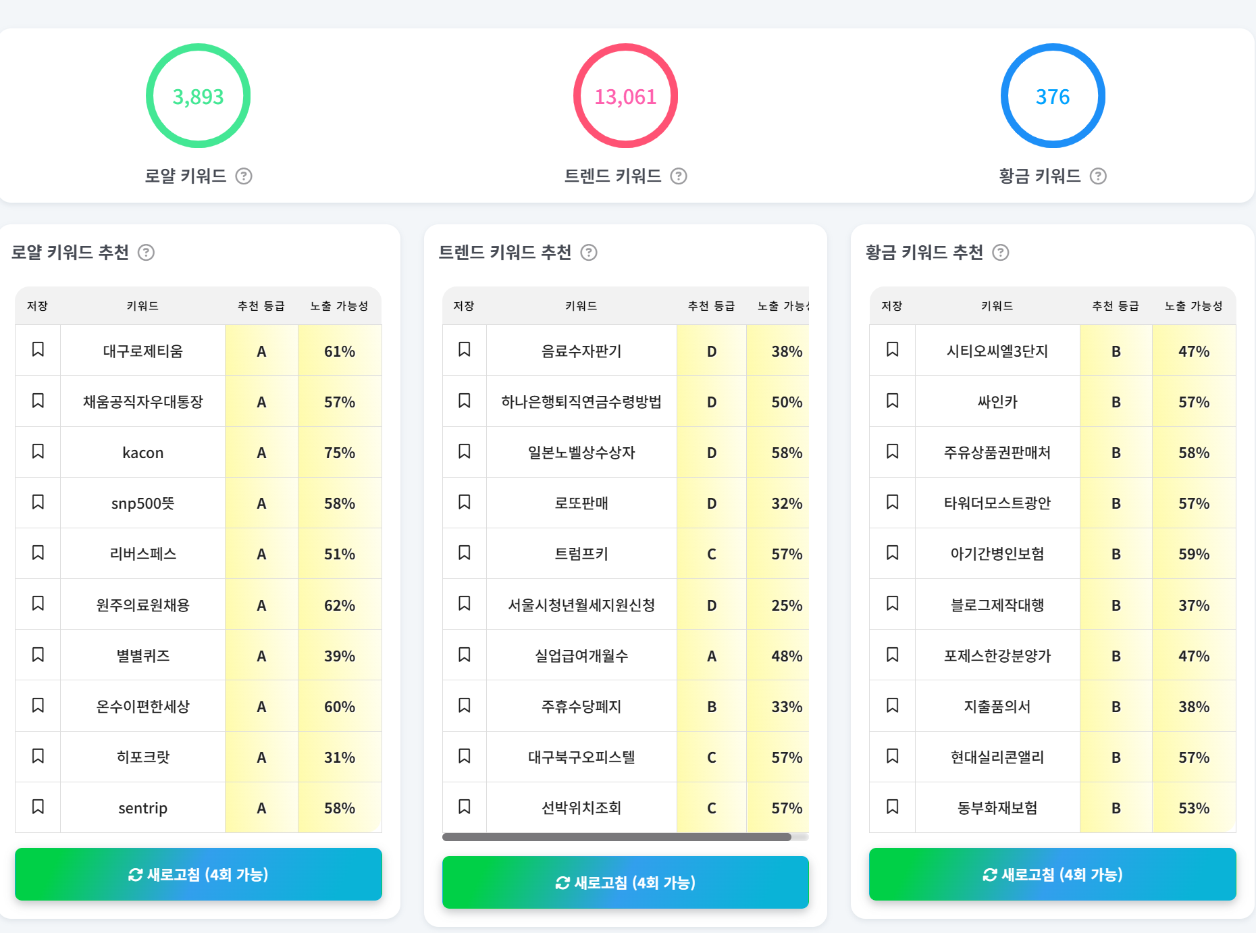Save the kacon keyword with bookmark
Viewport: 1256px width, 933px height.
(x=38, y=451)
